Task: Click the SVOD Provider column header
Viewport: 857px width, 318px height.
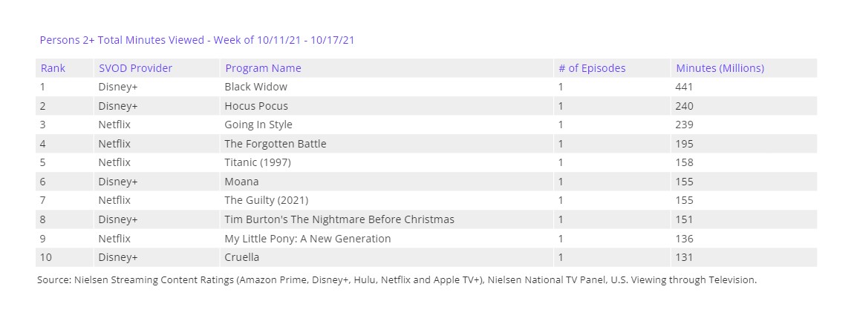Action: [x=135, y=68]
